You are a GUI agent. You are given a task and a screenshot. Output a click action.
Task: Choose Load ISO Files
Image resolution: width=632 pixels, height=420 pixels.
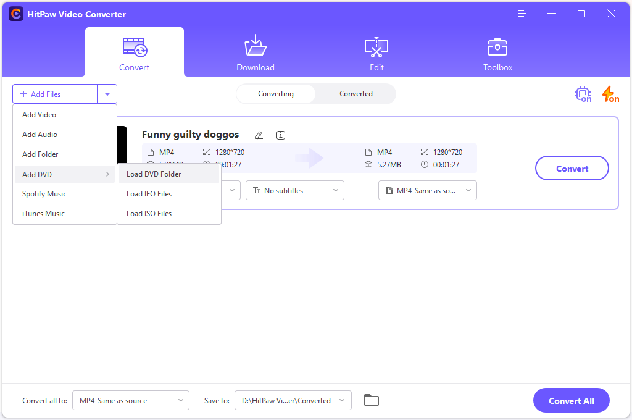(x=169, y=214)
